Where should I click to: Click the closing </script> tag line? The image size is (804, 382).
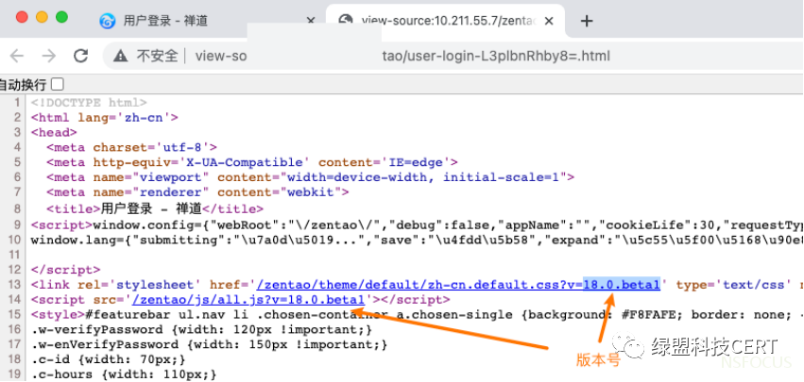coord(65,270)
